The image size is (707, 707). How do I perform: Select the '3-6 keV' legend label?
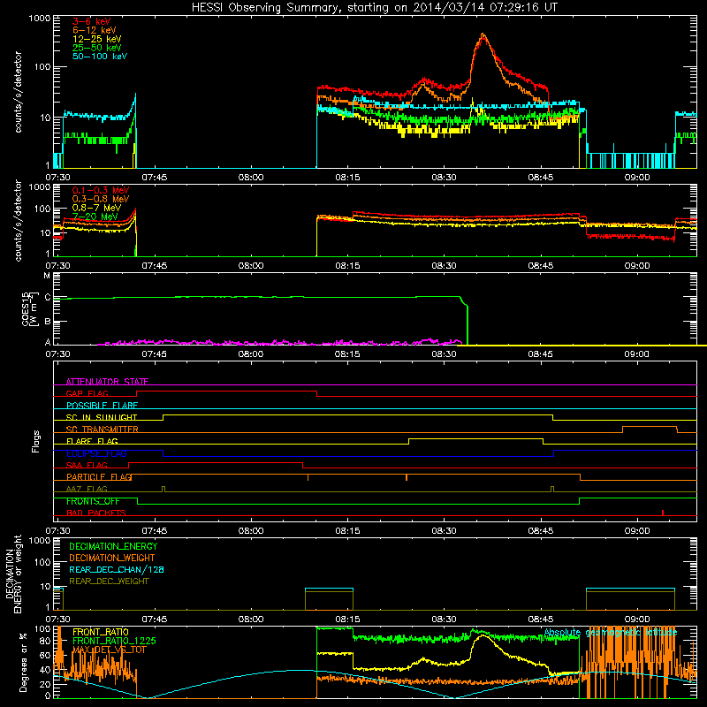[92, 21]
